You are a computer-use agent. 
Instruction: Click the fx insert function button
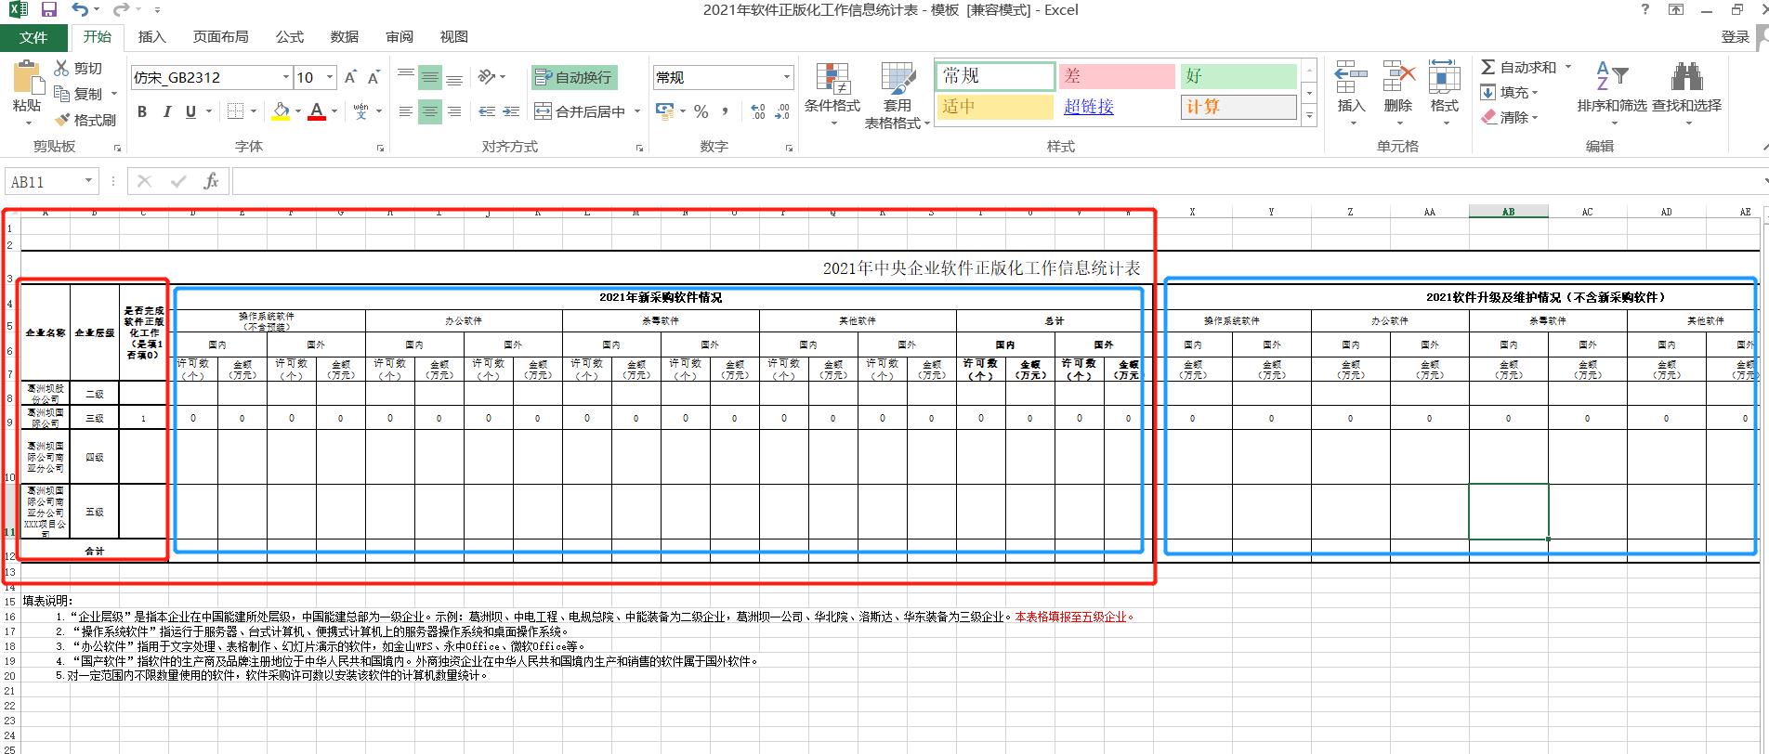point(211,181)
